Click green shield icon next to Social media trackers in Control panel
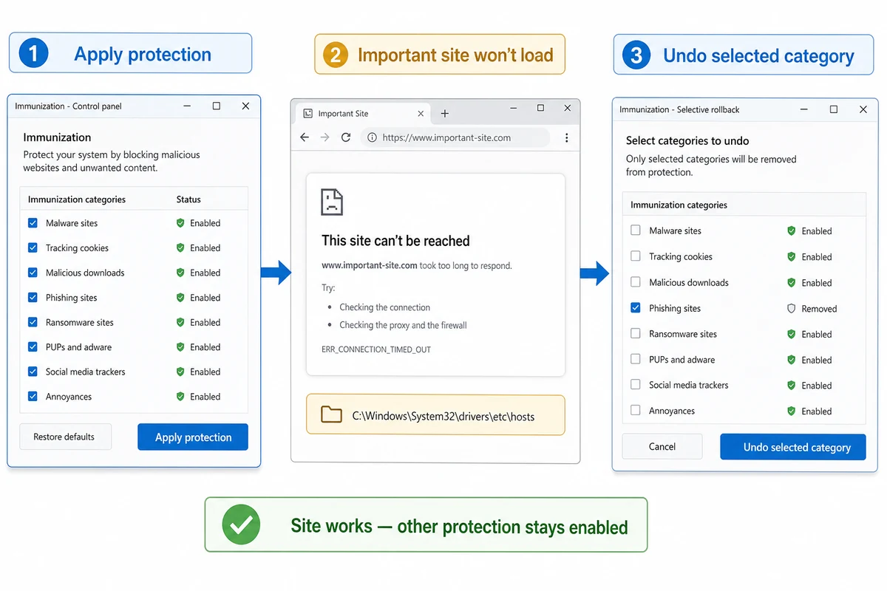 click(180, 372)
